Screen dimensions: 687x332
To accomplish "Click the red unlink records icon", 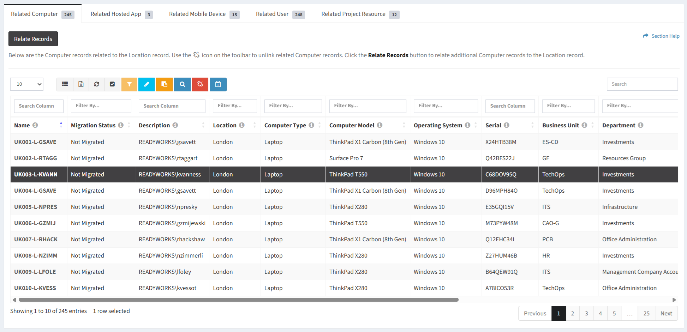I will coord(200,84).
